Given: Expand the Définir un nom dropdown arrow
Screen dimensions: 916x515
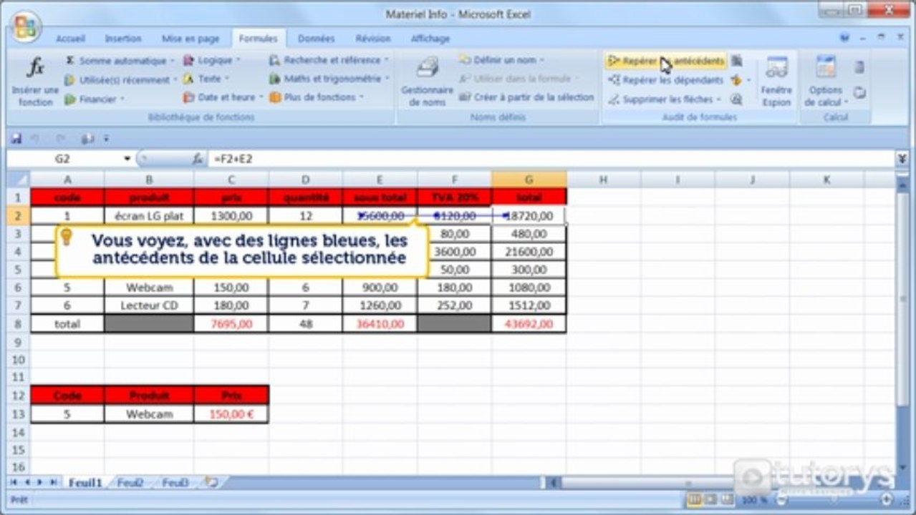Looking at the screenshot, I should (x=541, y=60).
